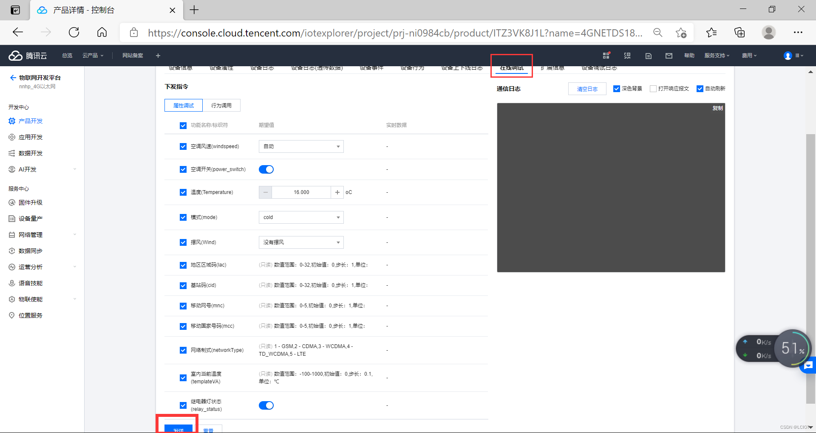The height and width of the screenshot is (433, 816).
Task: Open browser collections
Action: point(739,32)
